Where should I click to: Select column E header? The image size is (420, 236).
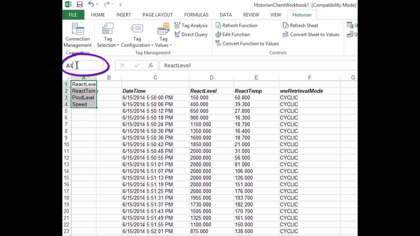coord(256,78)
